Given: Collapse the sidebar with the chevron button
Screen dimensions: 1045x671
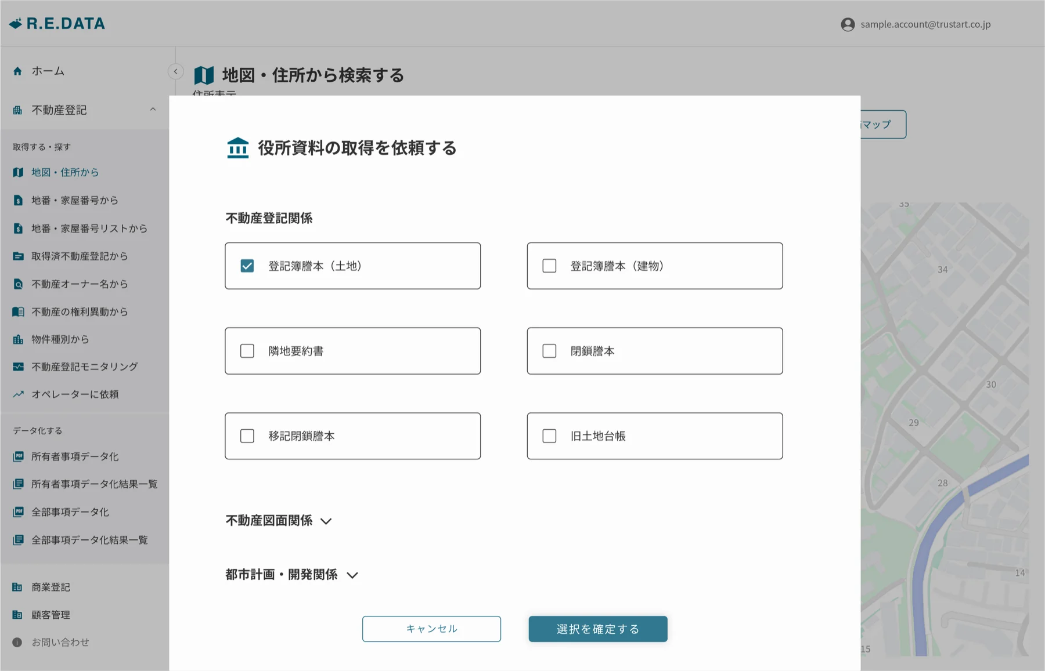Looking at the screenshot, I should coord(175,71).
